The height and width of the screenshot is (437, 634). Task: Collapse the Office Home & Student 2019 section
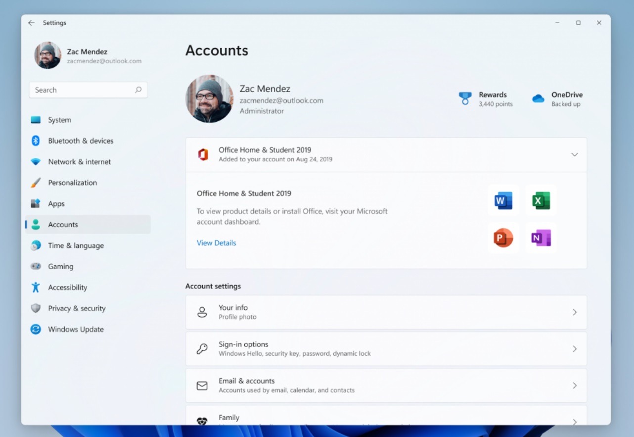coord(574,155)
